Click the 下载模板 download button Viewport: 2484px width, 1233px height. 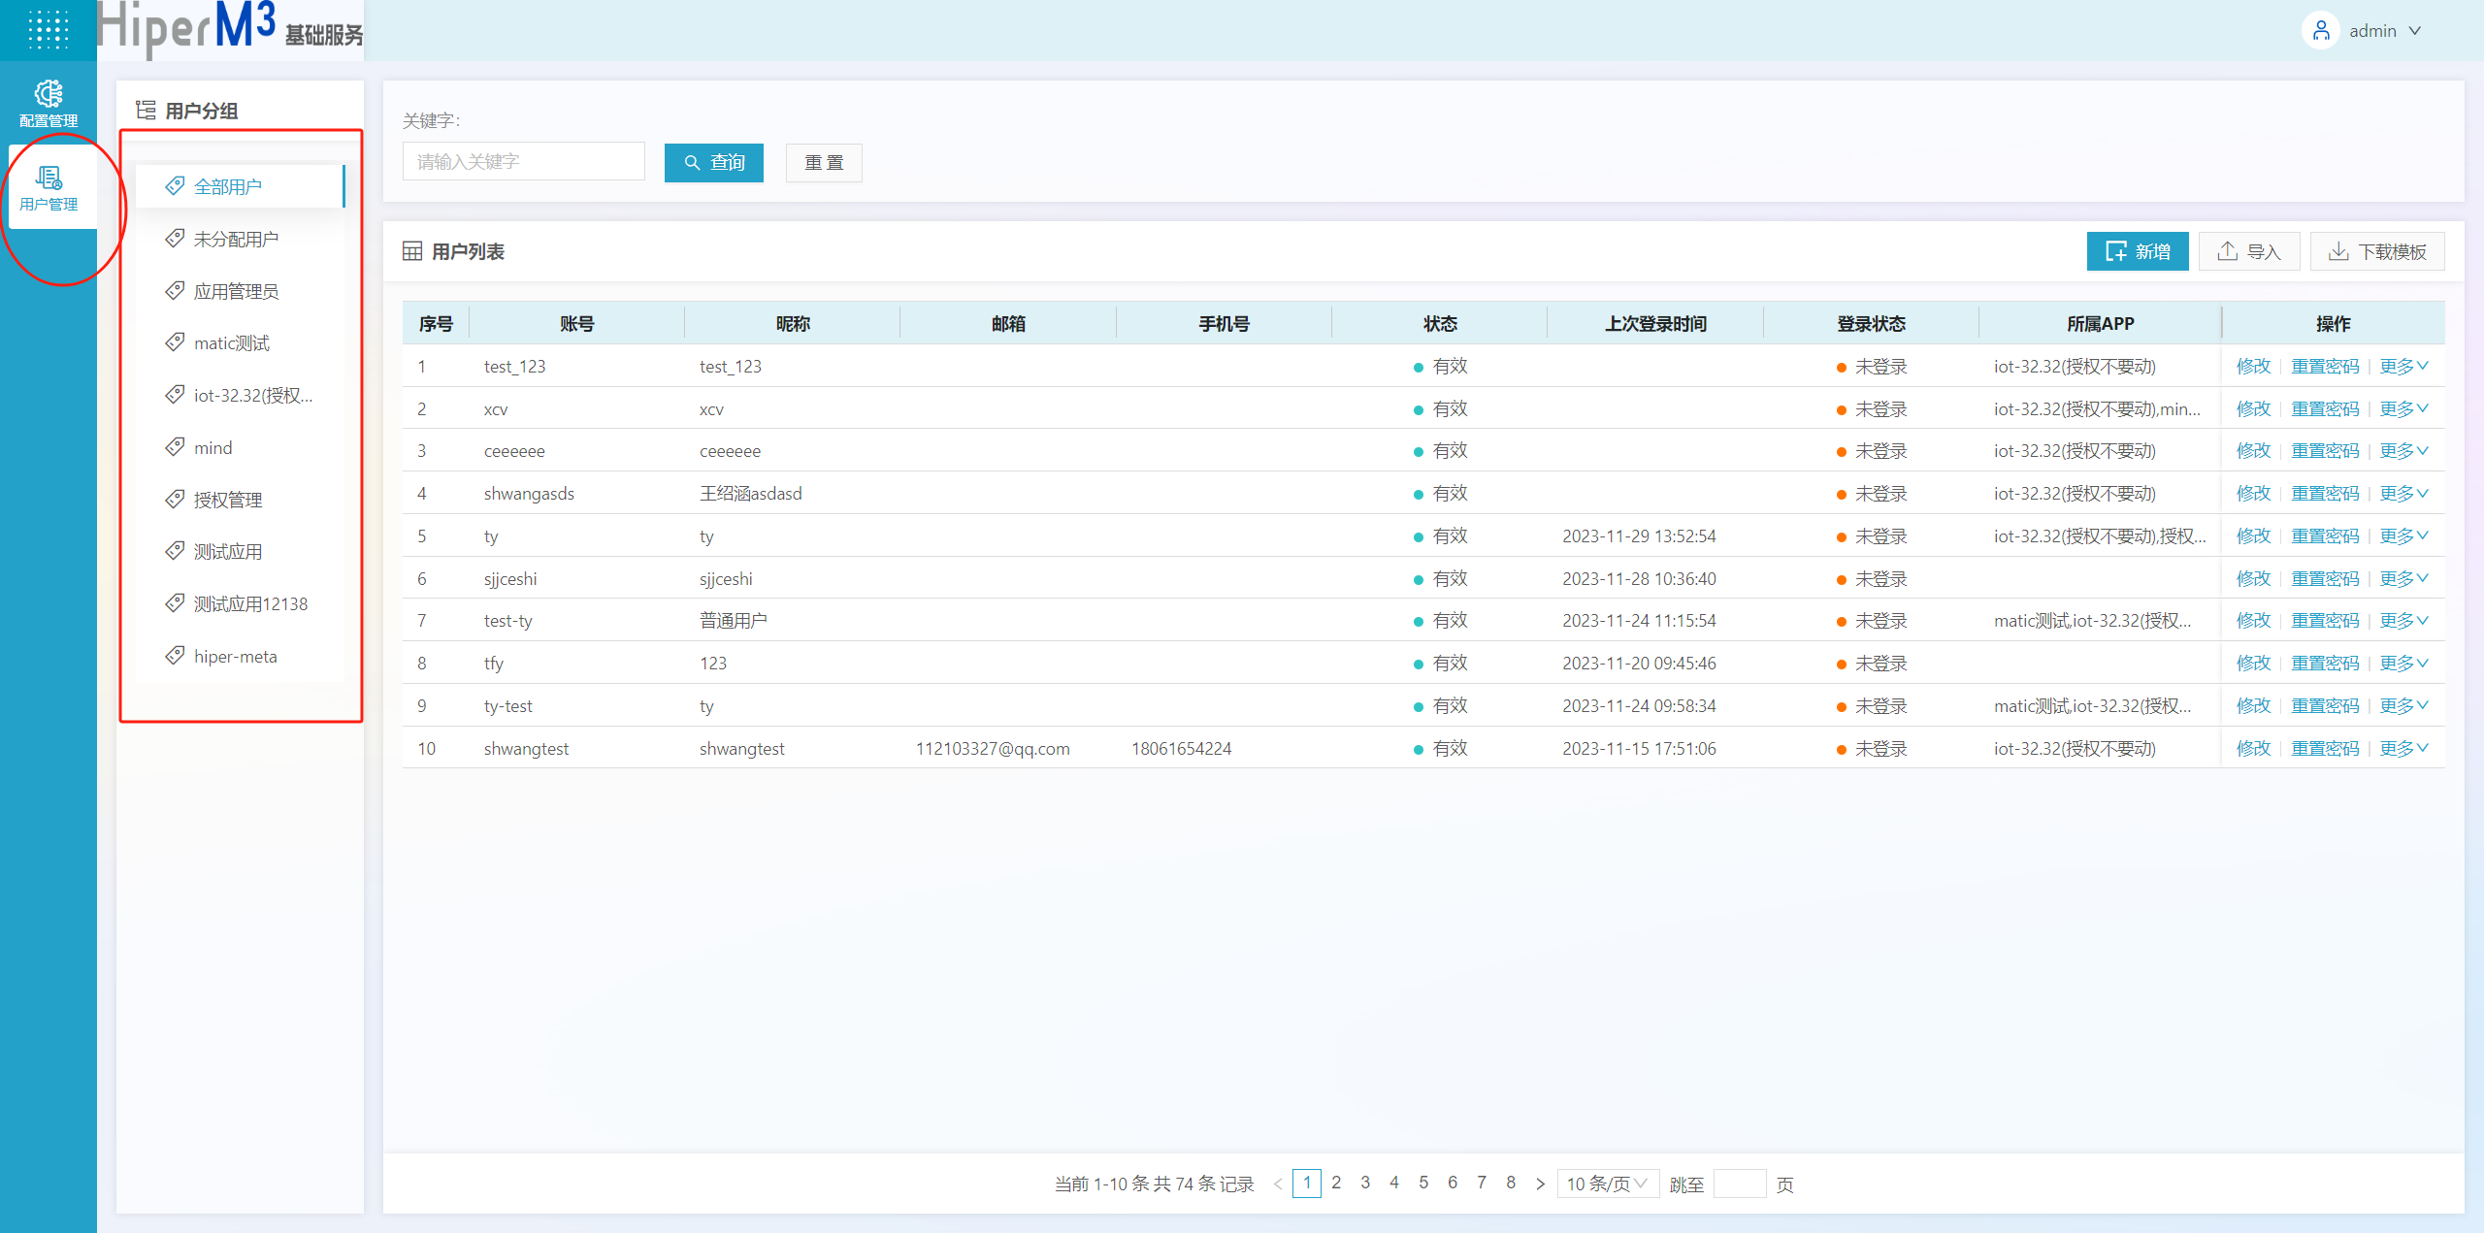click(x=2377, y=252)
